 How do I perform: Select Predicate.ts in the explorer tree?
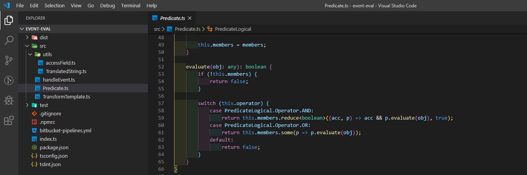(83, 88)
